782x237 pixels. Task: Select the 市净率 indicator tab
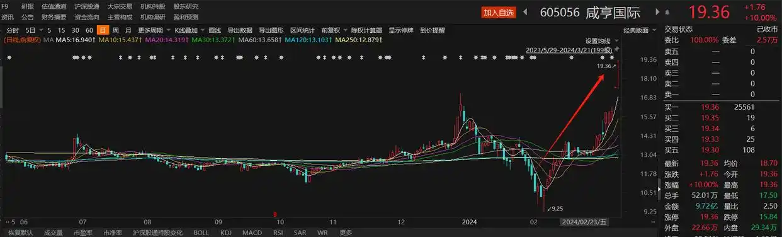(x=113, y=232)
